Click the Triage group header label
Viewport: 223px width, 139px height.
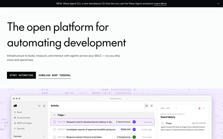click(60, 115)
